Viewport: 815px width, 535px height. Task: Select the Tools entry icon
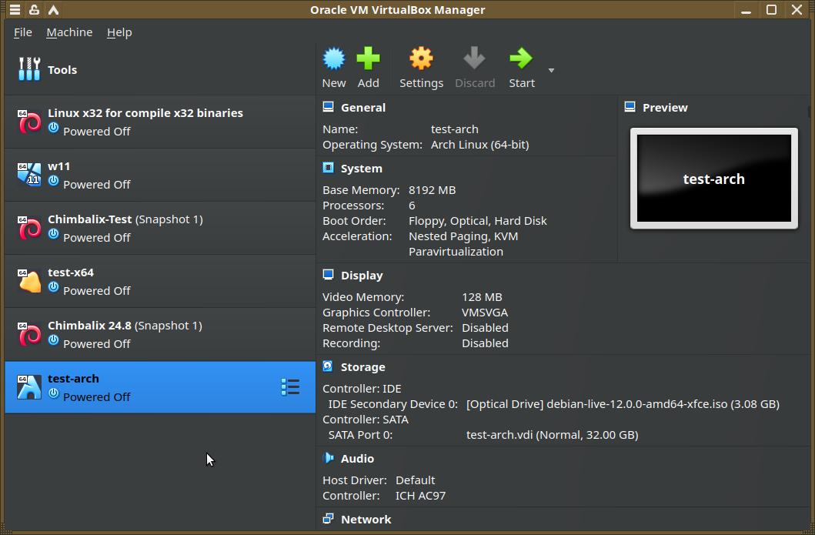pos(29,69)
